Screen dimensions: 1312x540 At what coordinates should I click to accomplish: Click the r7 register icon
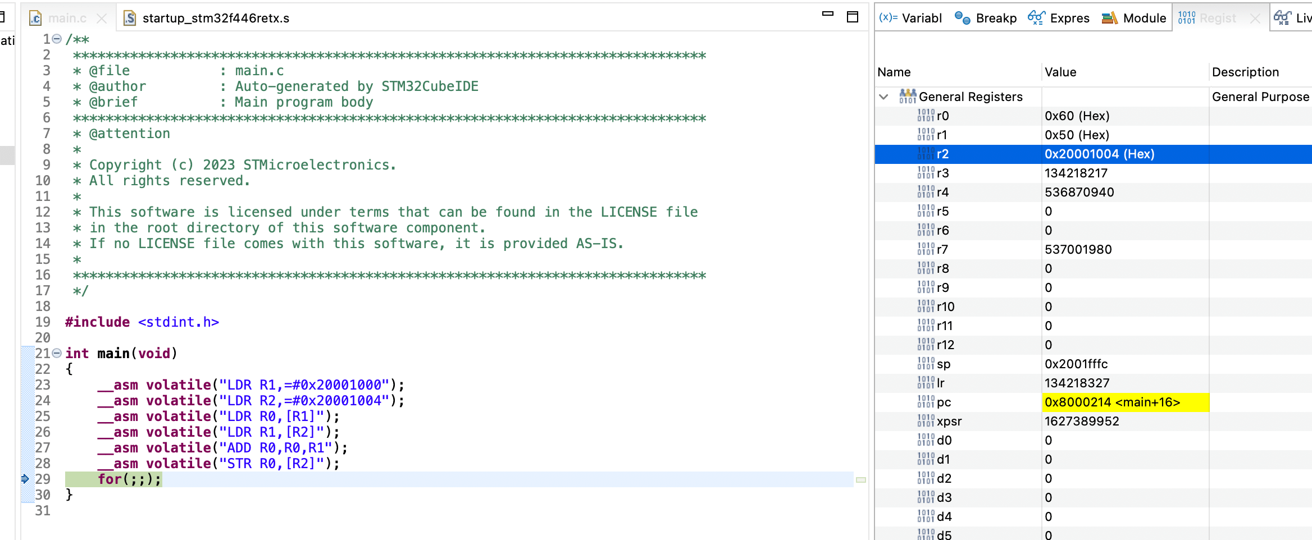point(926,249)
